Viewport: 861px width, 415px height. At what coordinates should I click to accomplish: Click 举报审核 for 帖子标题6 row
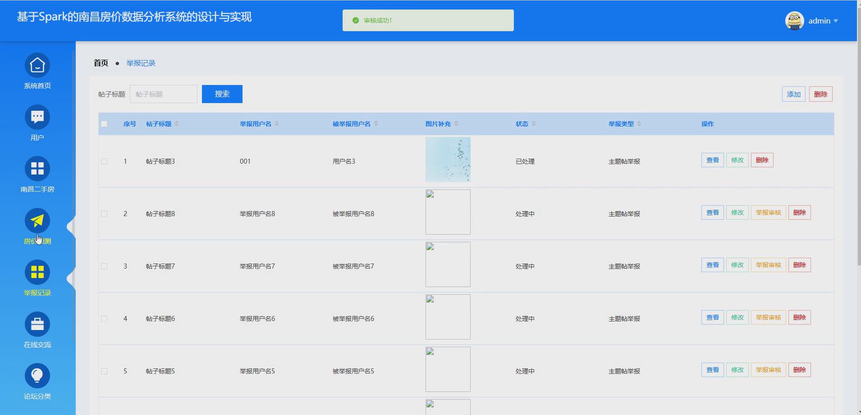tap(769, 318)
